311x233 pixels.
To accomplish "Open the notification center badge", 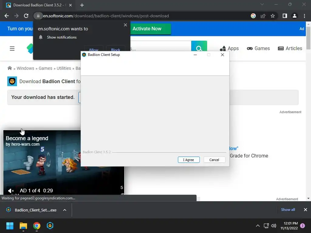I will click(302, 226).
